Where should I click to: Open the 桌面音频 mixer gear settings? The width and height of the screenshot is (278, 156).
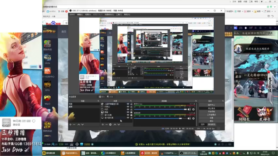coord(194,118)
